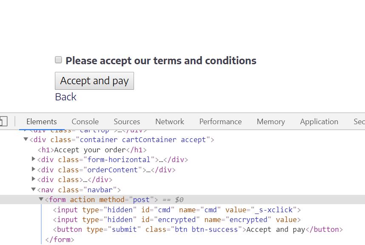
Task: Check the terms and conditions checkbox
Action: click(58, 60)
